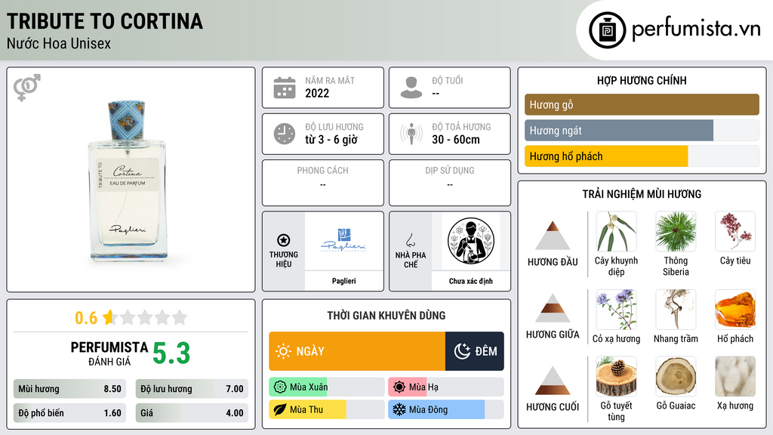Click the flower icon for Mùa Xuân
The height and width of the screenshot is (435, 773).
click(x=279, y=387)
